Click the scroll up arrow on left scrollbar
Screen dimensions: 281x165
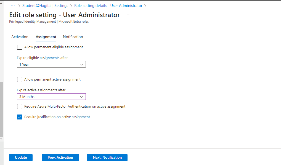(x=1, y=3)
